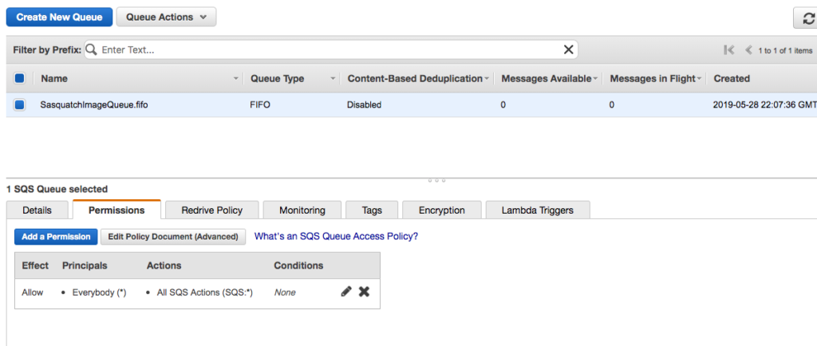Open the What's an SQS Queue Access Policy link
Viewport: 817px width, 346px height.
[x=336, y=236]
